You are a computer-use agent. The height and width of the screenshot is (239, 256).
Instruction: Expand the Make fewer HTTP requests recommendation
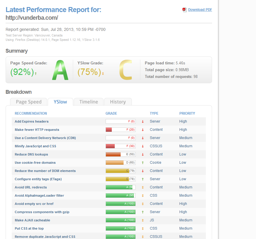click(x=37, y=130)
